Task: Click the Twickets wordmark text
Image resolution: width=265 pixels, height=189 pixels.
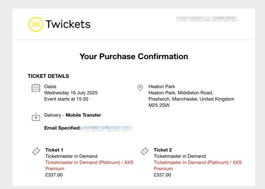Action: tap(68, 24)
